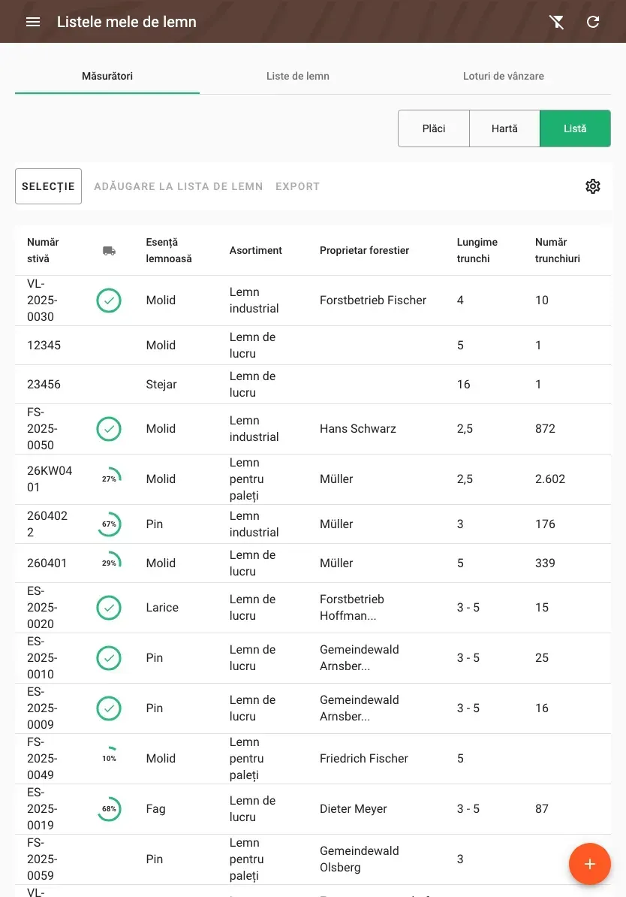Switch to the Măsurători tab
This screenshot has width=626, height=897.
107,76
